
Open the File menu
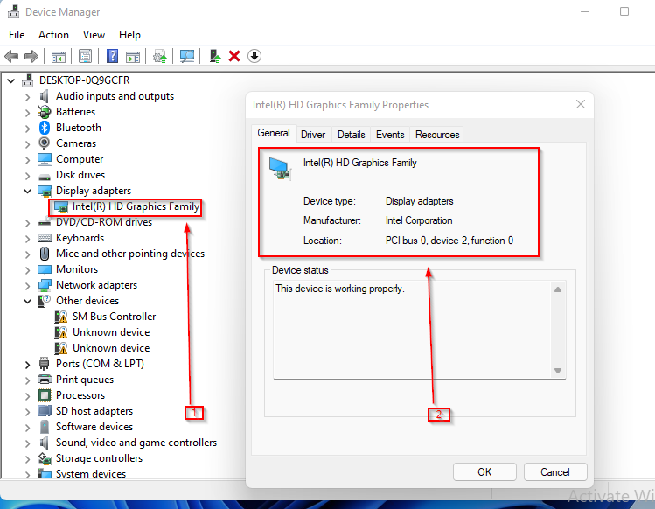17,35
